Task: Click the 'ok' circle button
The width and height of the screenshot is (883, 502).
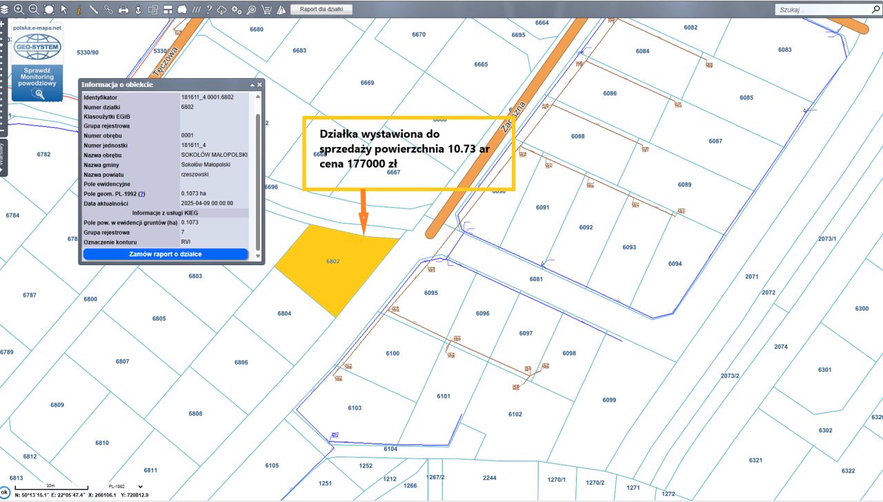Action: click(x=5, y=492)
